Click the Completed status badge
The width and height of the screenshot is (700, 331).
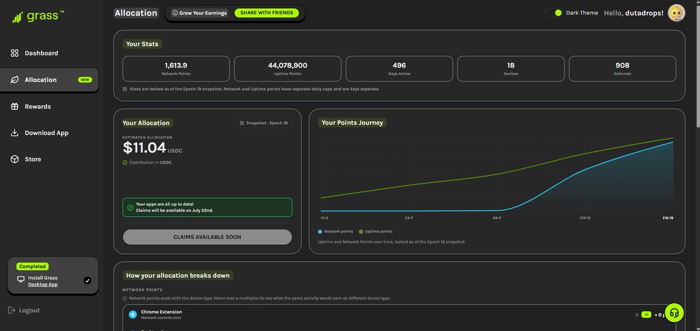point(33,266)
